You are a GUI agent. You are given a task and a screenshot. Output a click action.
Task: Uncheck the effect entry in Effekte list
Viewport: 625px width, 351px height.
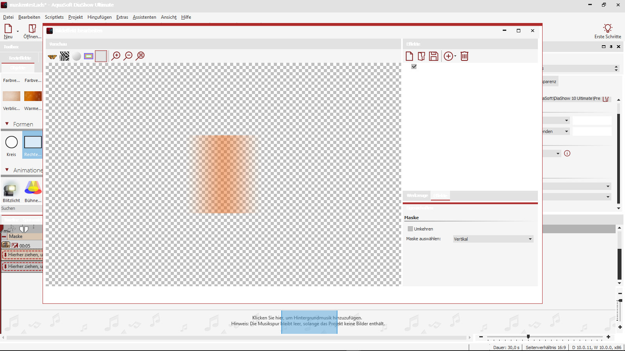coord(414,67)
